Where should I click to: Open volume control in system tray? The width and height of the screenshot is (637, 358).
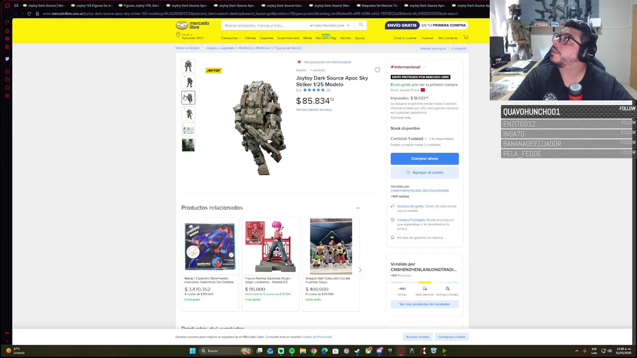coord(610,351)
